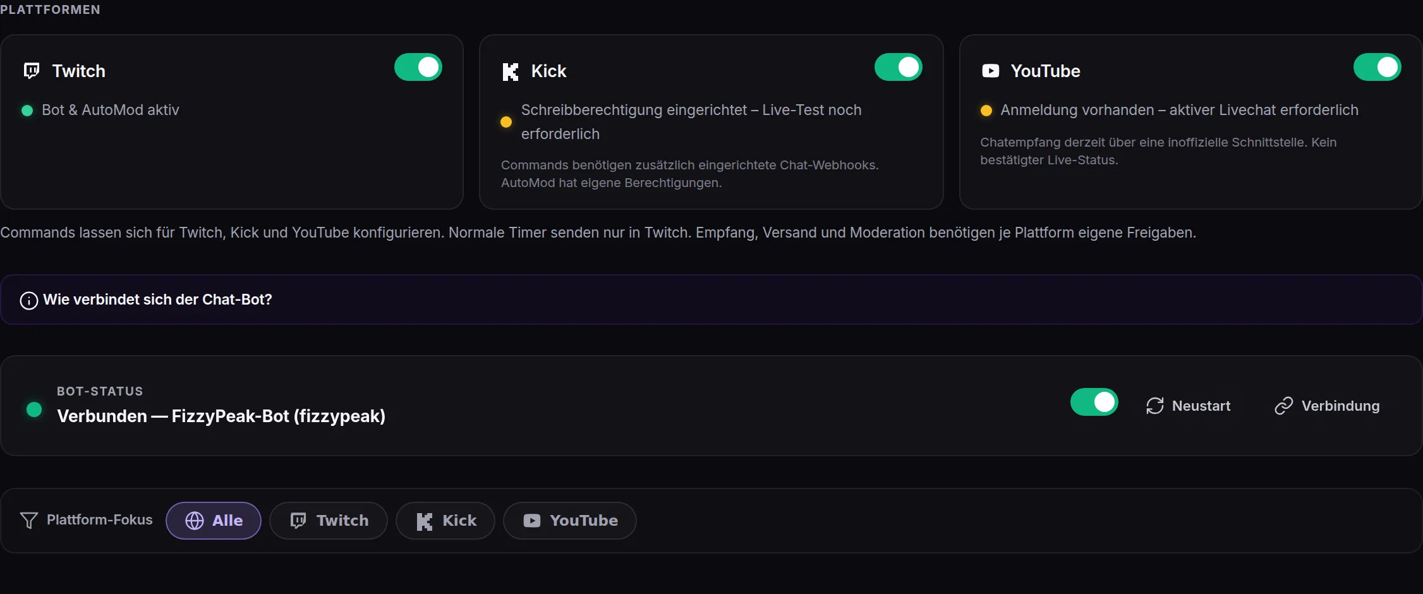Image resolution: width=1423 pixels, height=594 pixels.
Task: Click the 'Commands lassen sich' description line
Action: (598, 233)
